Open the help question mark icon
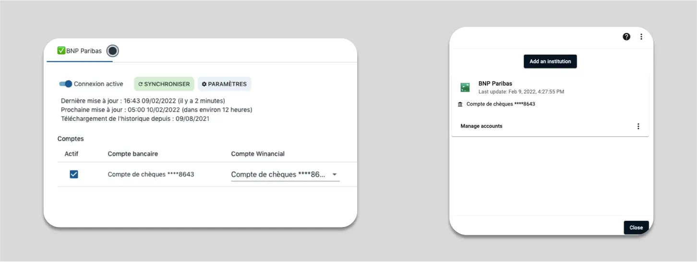This screenshot has width=697, height=262. 626,36
